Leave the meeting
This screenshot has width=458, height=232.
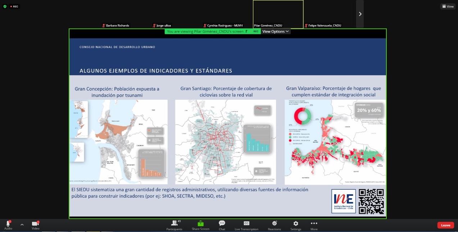click(x=445, y=225)
